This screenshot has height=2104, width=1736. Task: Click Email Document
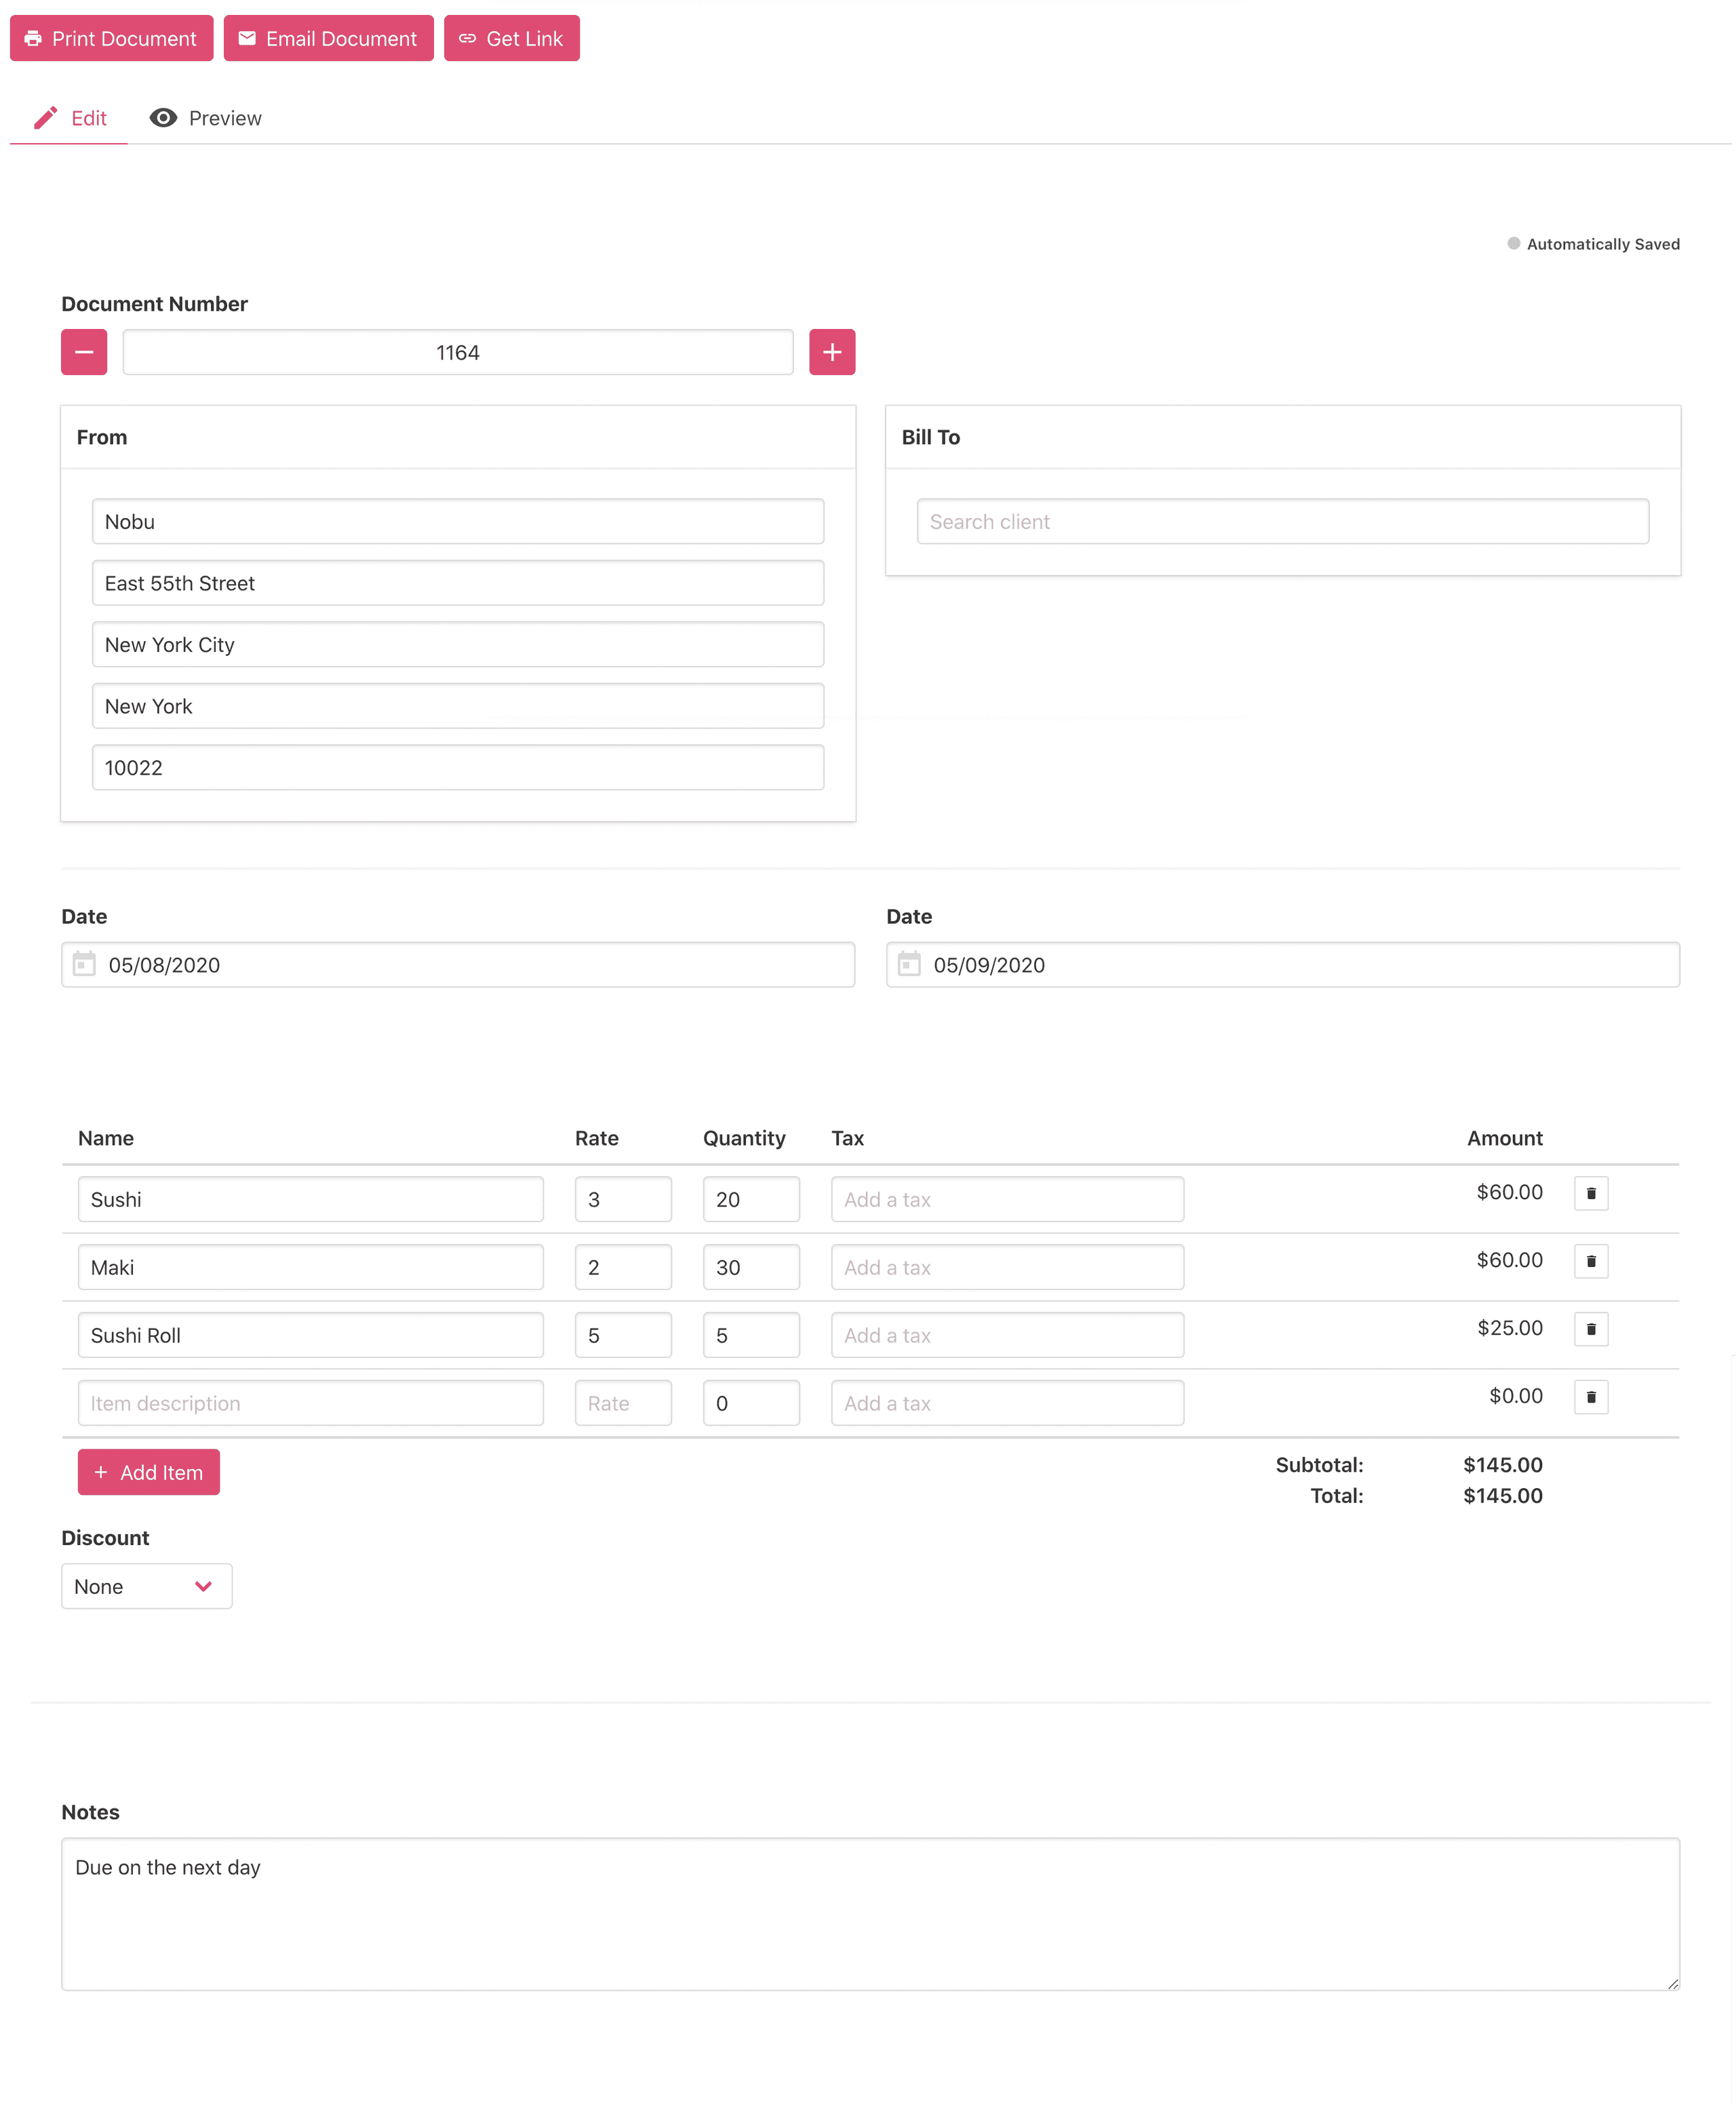coord(328,38)
